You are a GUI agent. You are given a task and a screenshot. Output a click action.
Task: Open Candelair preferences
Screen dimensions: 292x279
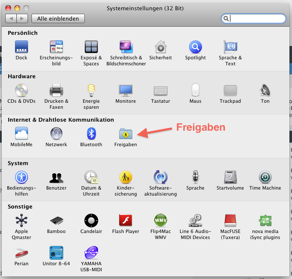91,221
